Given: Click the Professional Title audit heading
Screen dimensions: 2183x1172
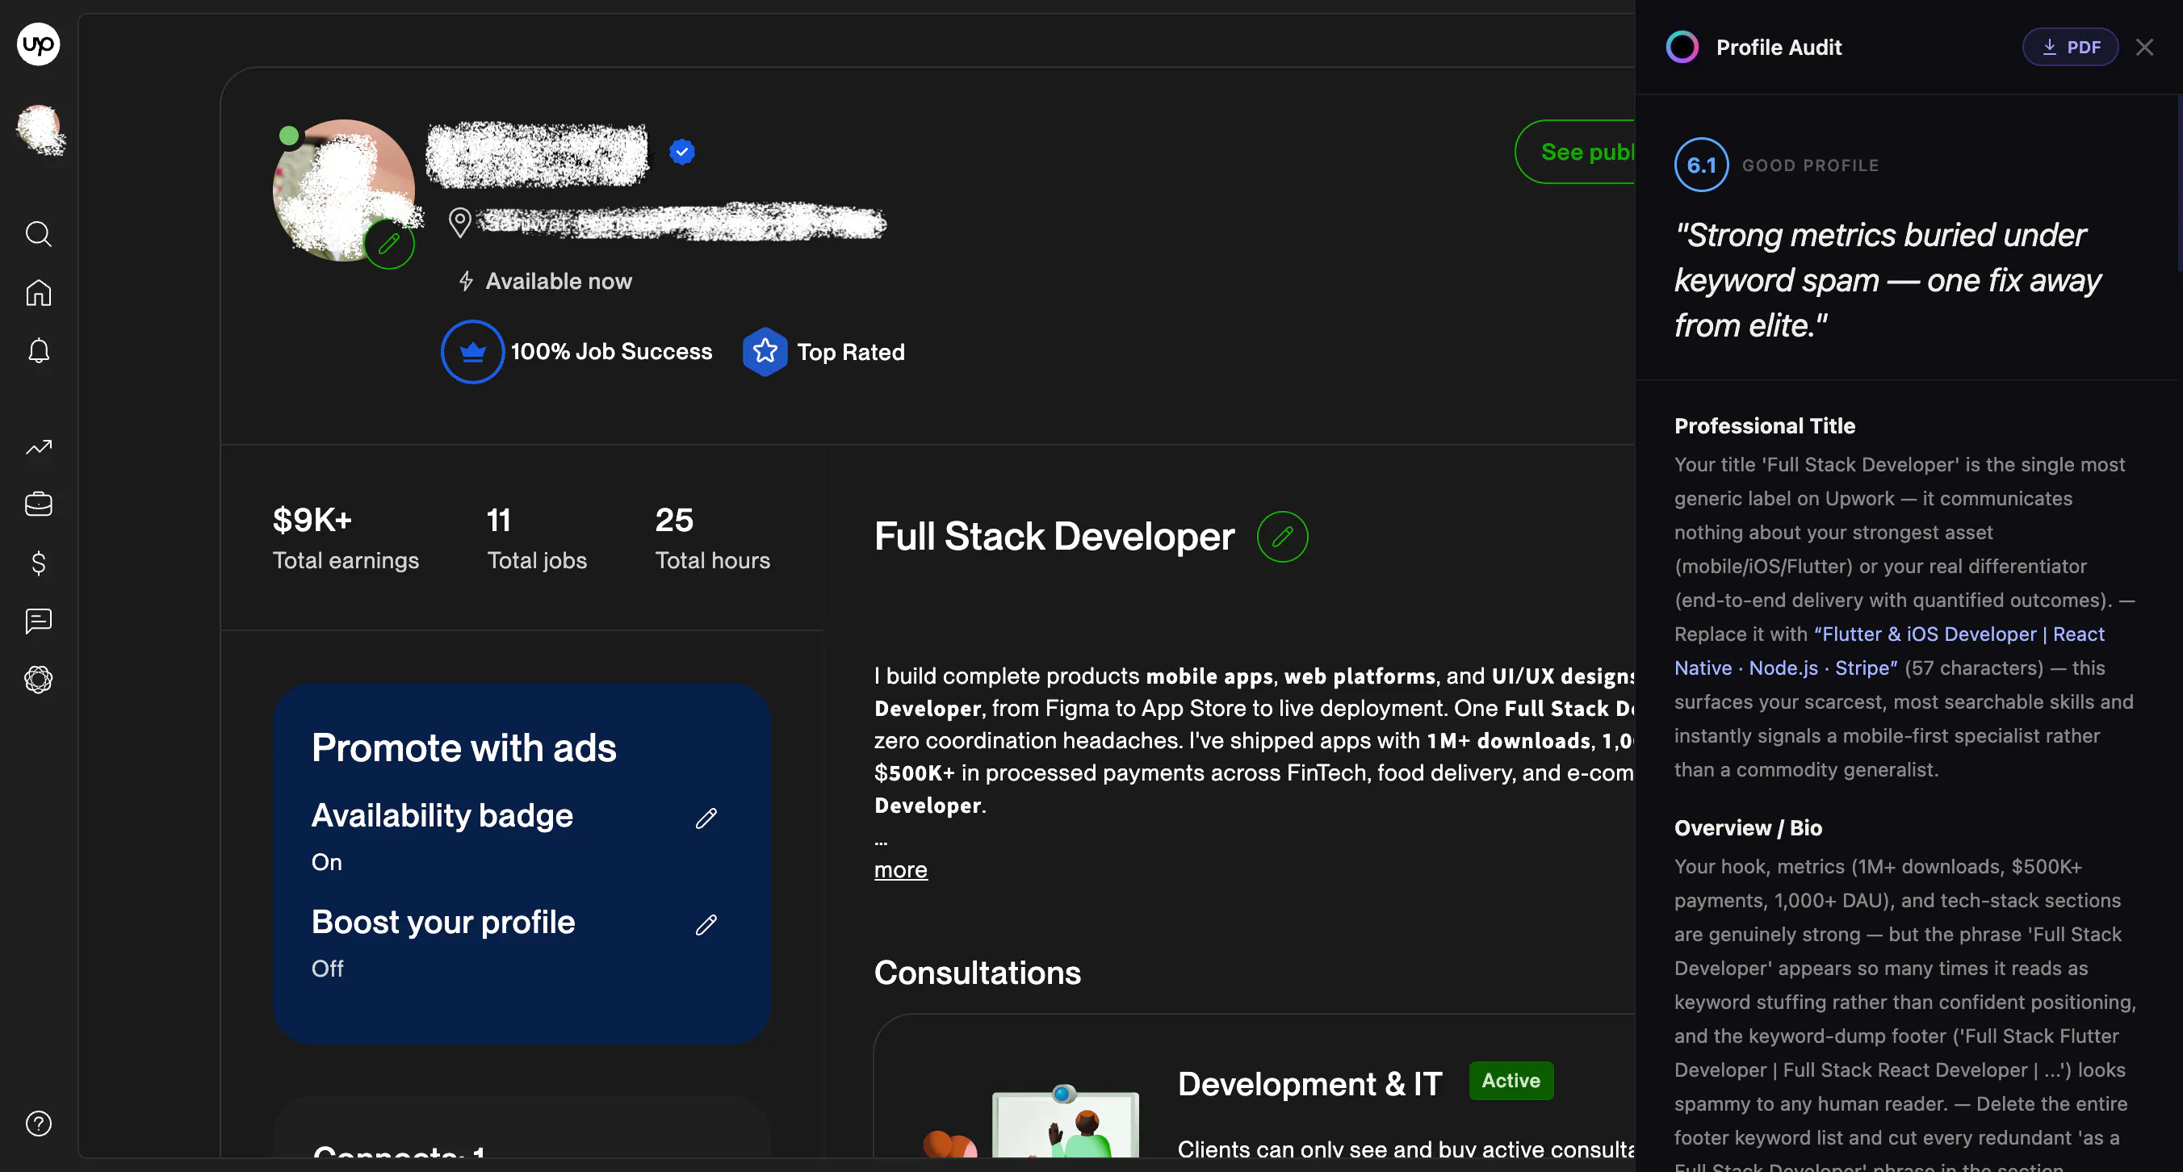Looking at the screenshot, I should [1764, 425].
